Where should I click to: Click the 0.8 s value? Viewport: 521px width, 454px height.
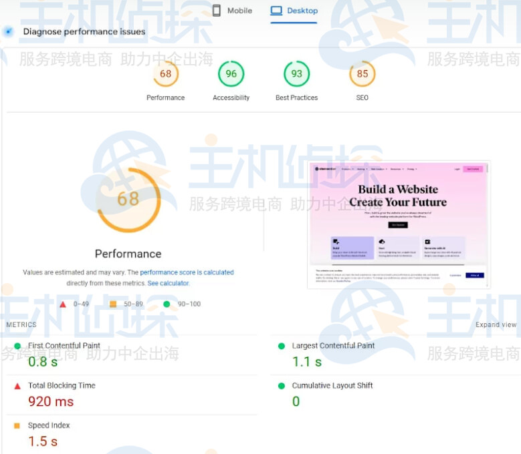[x=43, y=362]
